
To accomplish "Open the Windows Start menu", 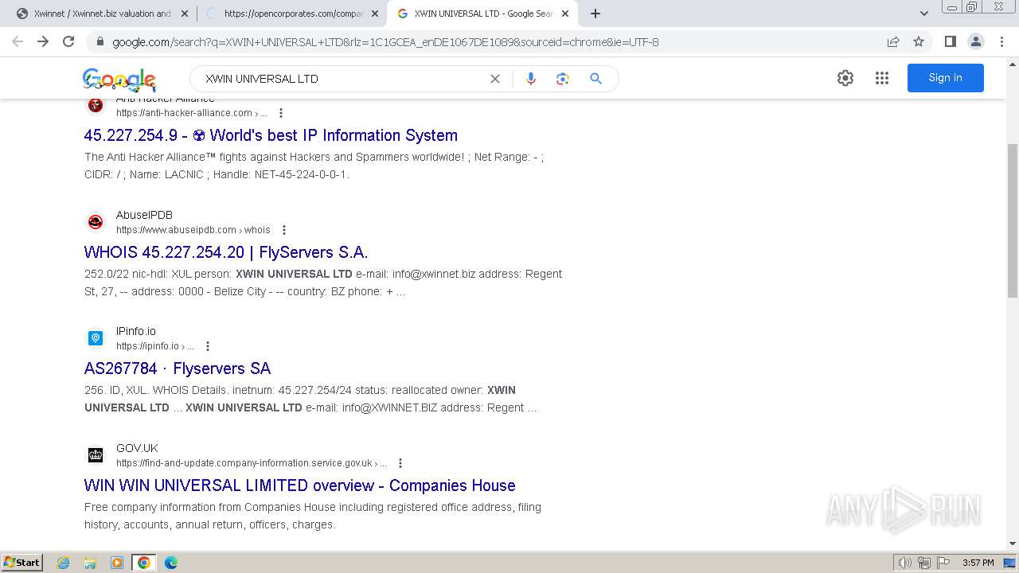I will [22, 563].
